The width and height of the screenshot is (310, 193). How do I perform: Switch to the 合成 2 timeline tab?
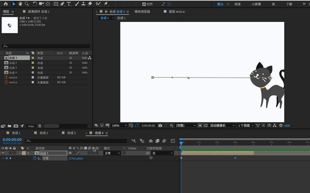(43, 133)
